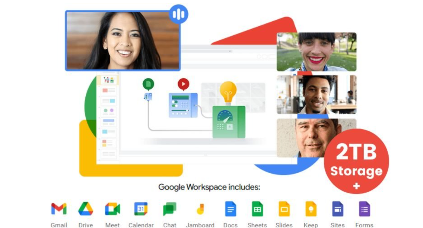Open the Google Sheets icon
This screenshot has width=423, height=228.
257,209
